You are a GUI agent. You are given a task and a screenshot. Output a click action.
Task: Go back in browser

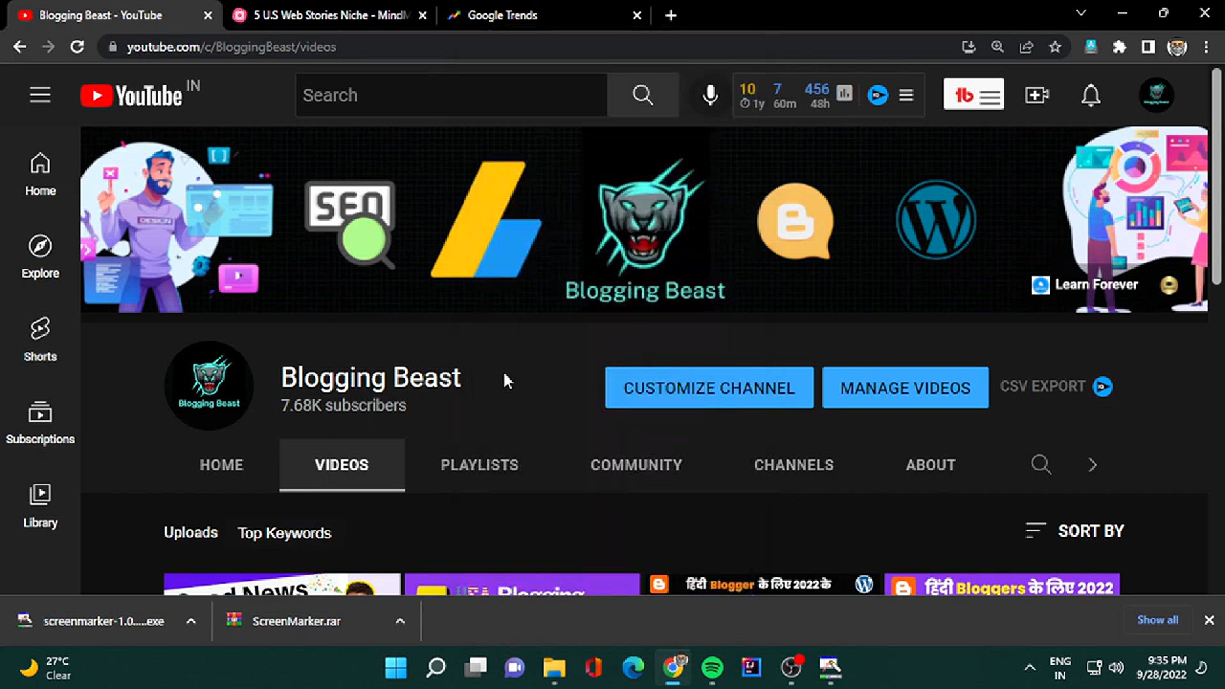20,47
